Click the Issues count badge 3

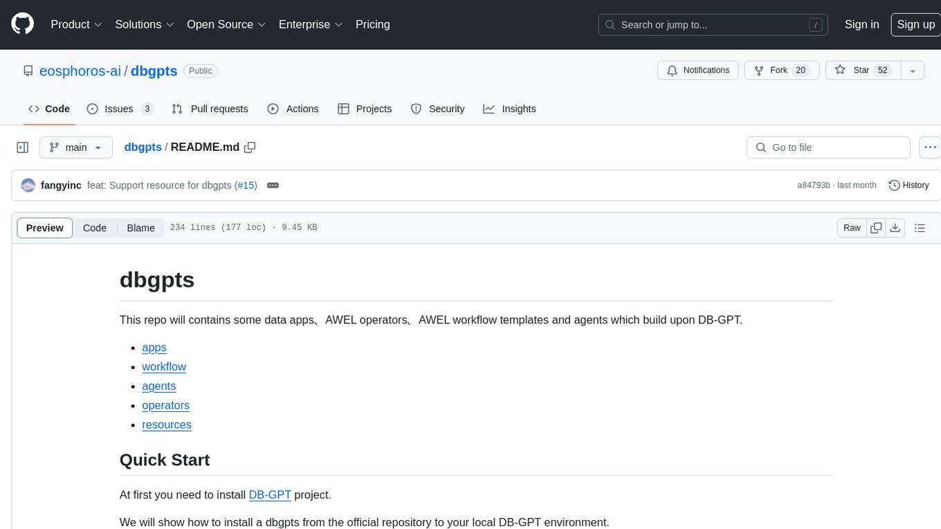click(147, 109)
